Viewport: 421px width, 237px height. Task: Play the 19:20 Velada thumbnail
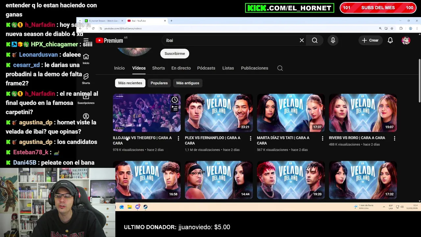(291, 180)
